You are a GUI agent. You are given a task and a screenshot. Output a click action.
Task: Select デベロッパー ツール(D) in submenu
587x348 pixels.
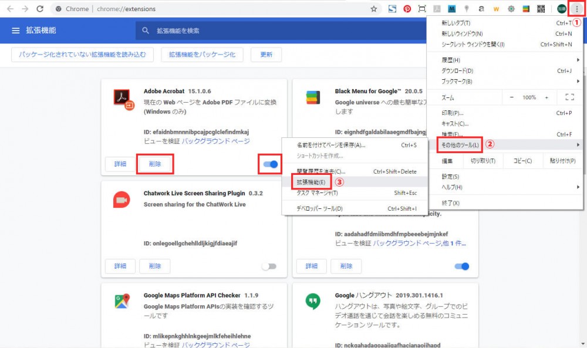(x=355, y=209)
